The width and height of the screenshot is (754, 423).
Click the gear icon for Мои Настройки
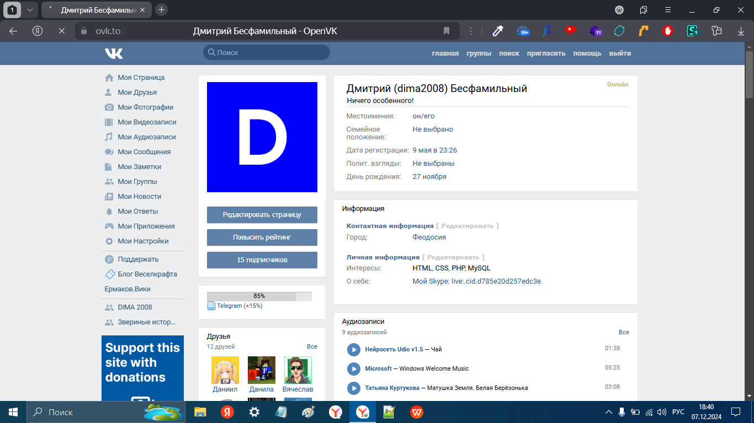click(109, 241)
